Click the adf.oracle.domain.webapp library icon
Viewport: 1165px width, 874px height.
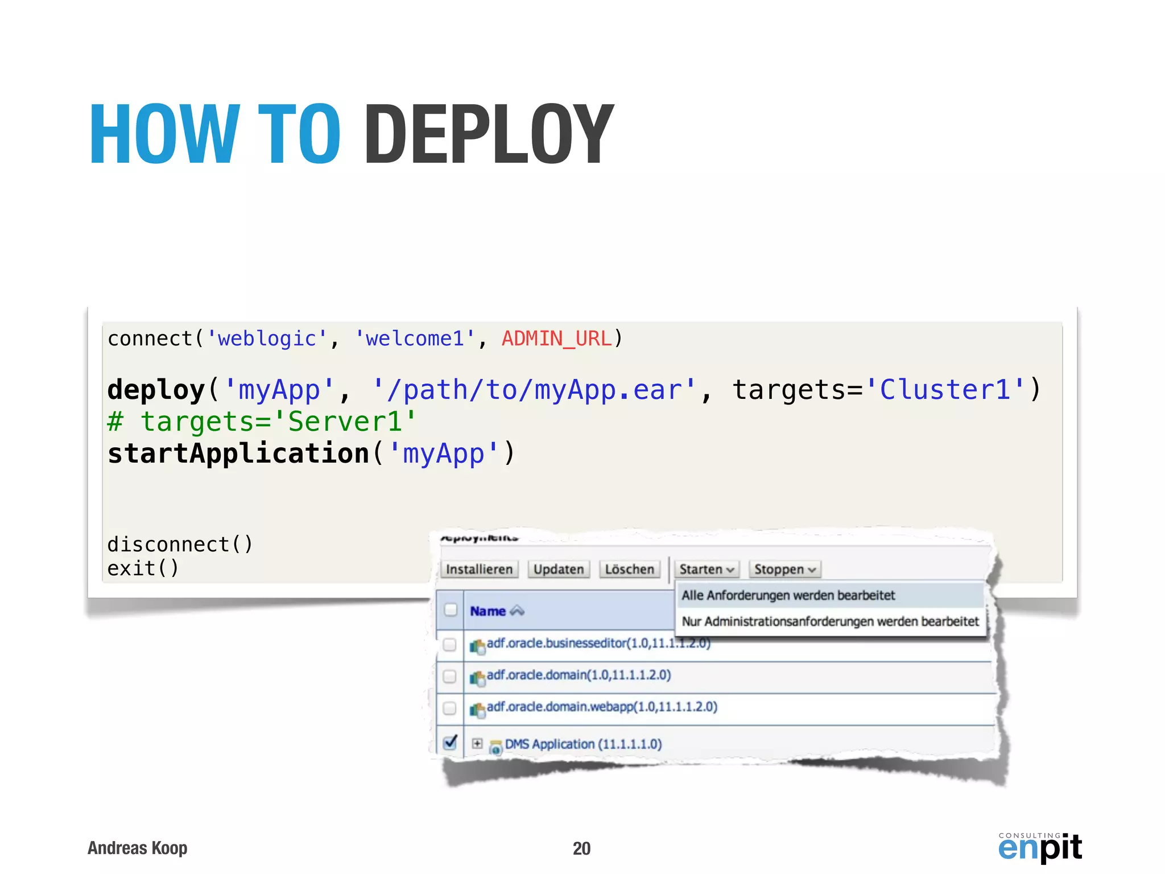pyautogui.click(x=477, y=710)
